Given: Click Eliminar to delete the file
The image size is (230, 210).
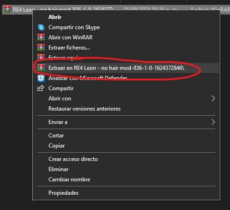Looking at the screenshot, I should click(59, 169).
